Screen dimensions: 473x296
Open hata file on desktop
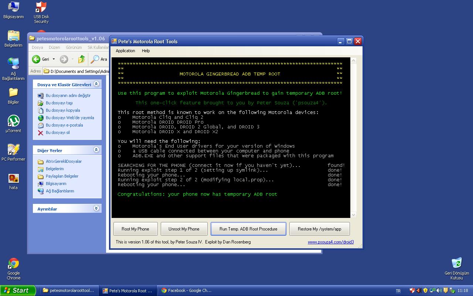(x=13, y=181)
